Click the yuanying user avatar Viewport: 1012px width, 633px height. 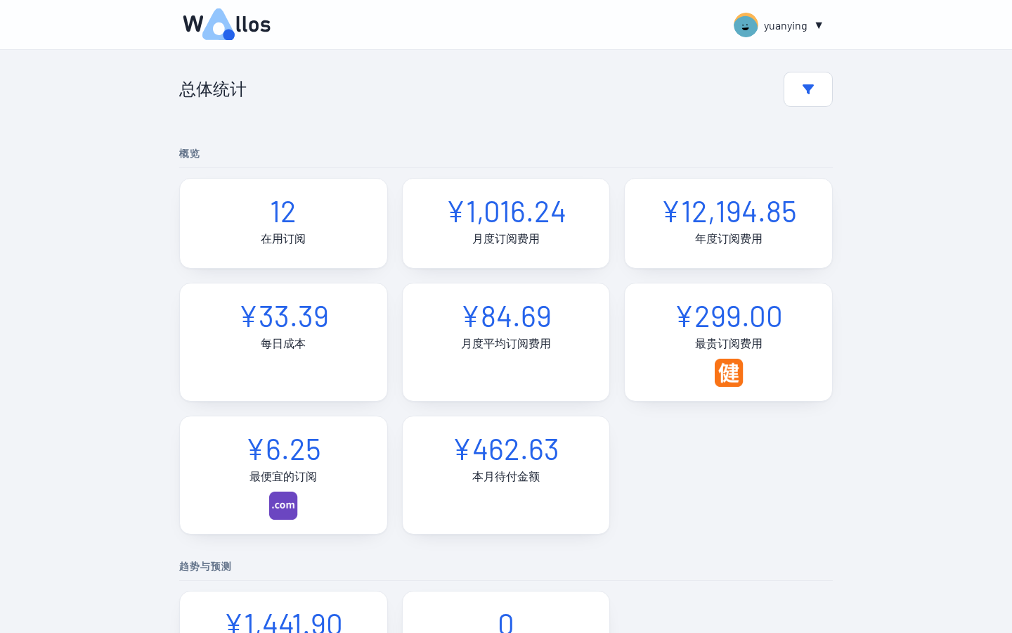(746, 25)
